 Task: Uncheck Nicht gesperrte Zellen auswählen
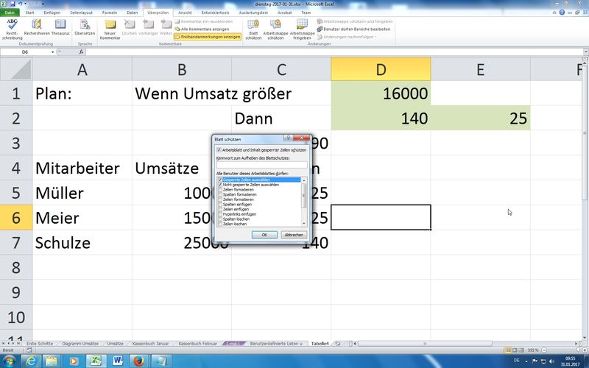219,185
